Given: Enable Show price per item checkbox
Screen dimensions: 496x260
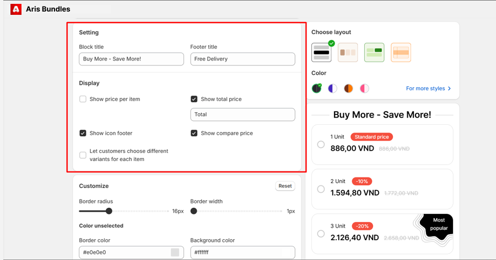Looking at the screenshot, I should [83, 99].
